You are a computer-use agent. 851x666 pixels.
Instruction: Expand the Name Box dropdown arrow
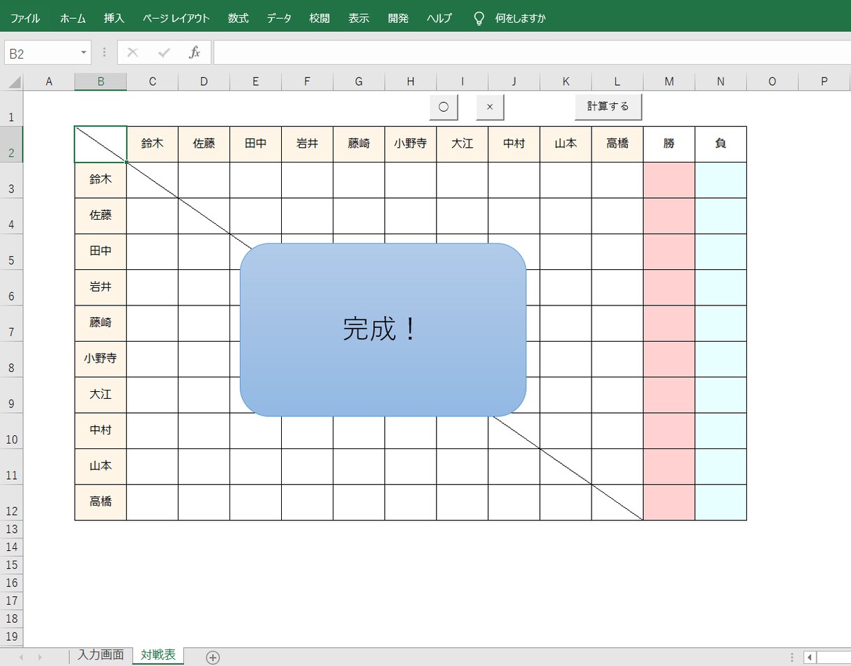84,52
